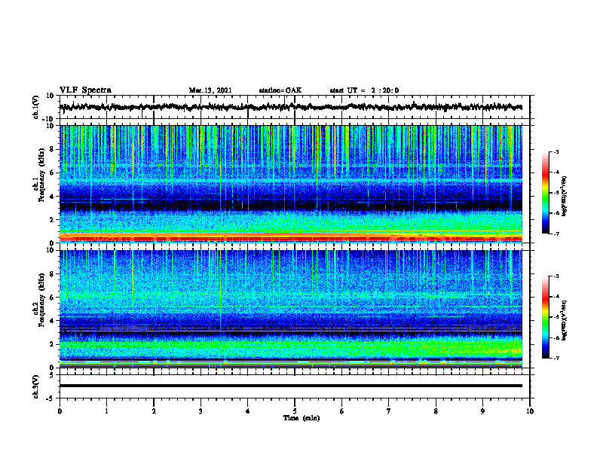Click the "-5" tick on ch.3(V) axis
Viewport: 597px width, 461px height.
point(51,398)
